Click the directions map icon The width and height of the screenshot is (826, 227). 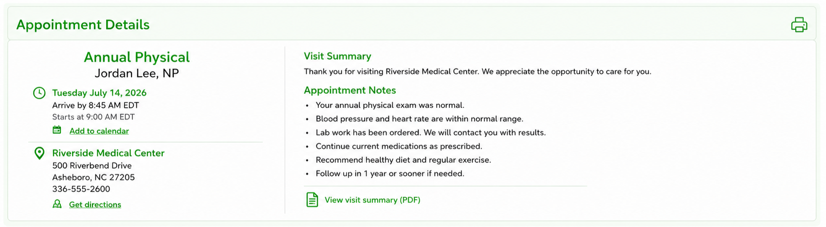[x=57, y=204]
